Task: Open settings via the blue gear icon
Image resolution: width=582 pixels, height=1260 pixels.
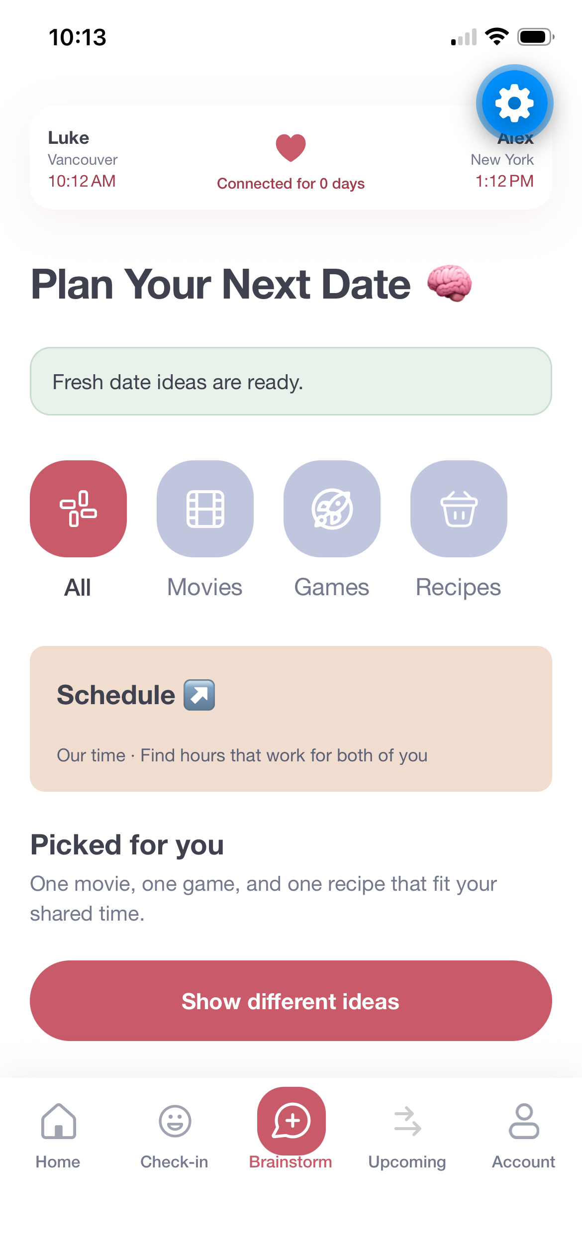Action: point(514,103)
